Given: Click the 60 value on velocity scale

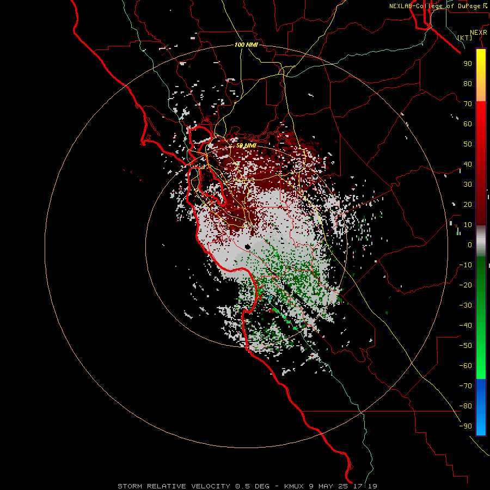Looking at the screenshot, I should (x=468, y=124).
